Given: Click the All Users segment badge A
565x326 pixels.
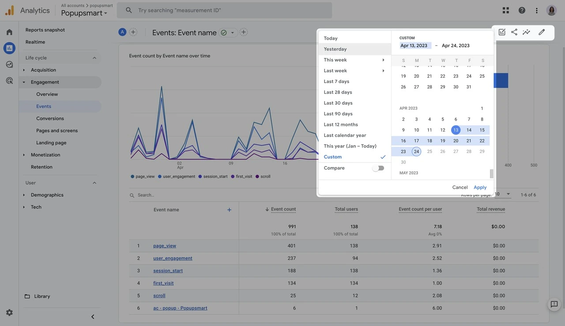Looking at the screenshot, I should click(122, 32).
